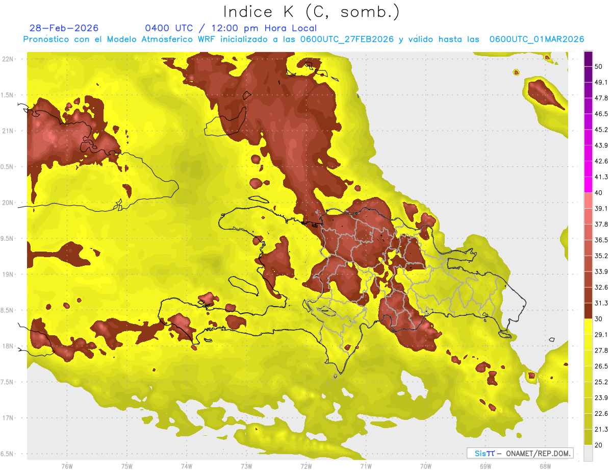Click the latitude label '19N'

[9, 275]
